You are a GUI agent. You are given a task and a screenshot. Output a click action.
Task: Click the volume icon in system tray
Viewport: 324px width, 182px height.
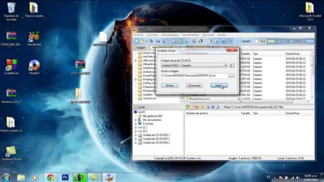(x=298, y=177)
